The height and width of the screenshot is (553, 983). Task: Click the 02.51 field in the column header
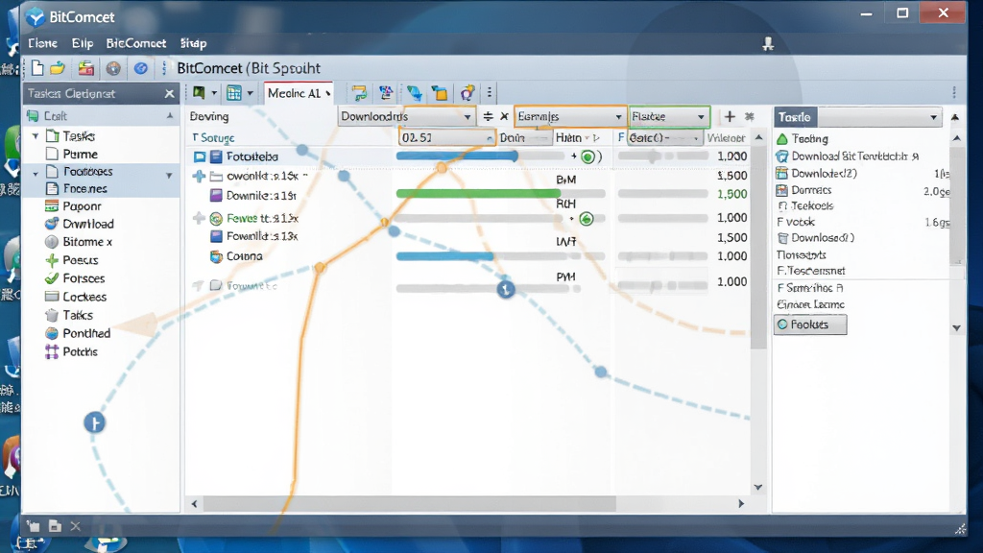tap(447, 137)
